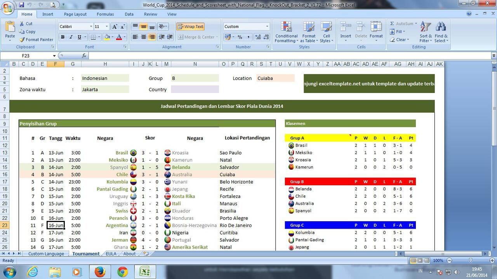Open Firefox from the taskbar

pyautogui.click(x=99, y=272)
